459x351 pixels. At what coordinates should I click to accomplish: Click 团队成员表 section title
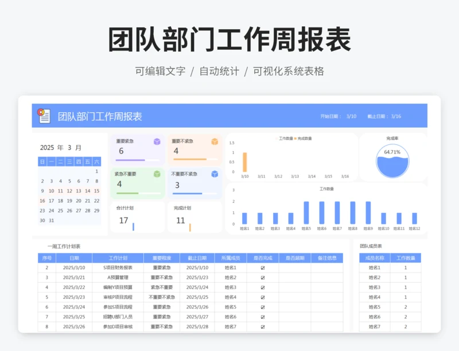pyautogui.click(x=371, y=246)
